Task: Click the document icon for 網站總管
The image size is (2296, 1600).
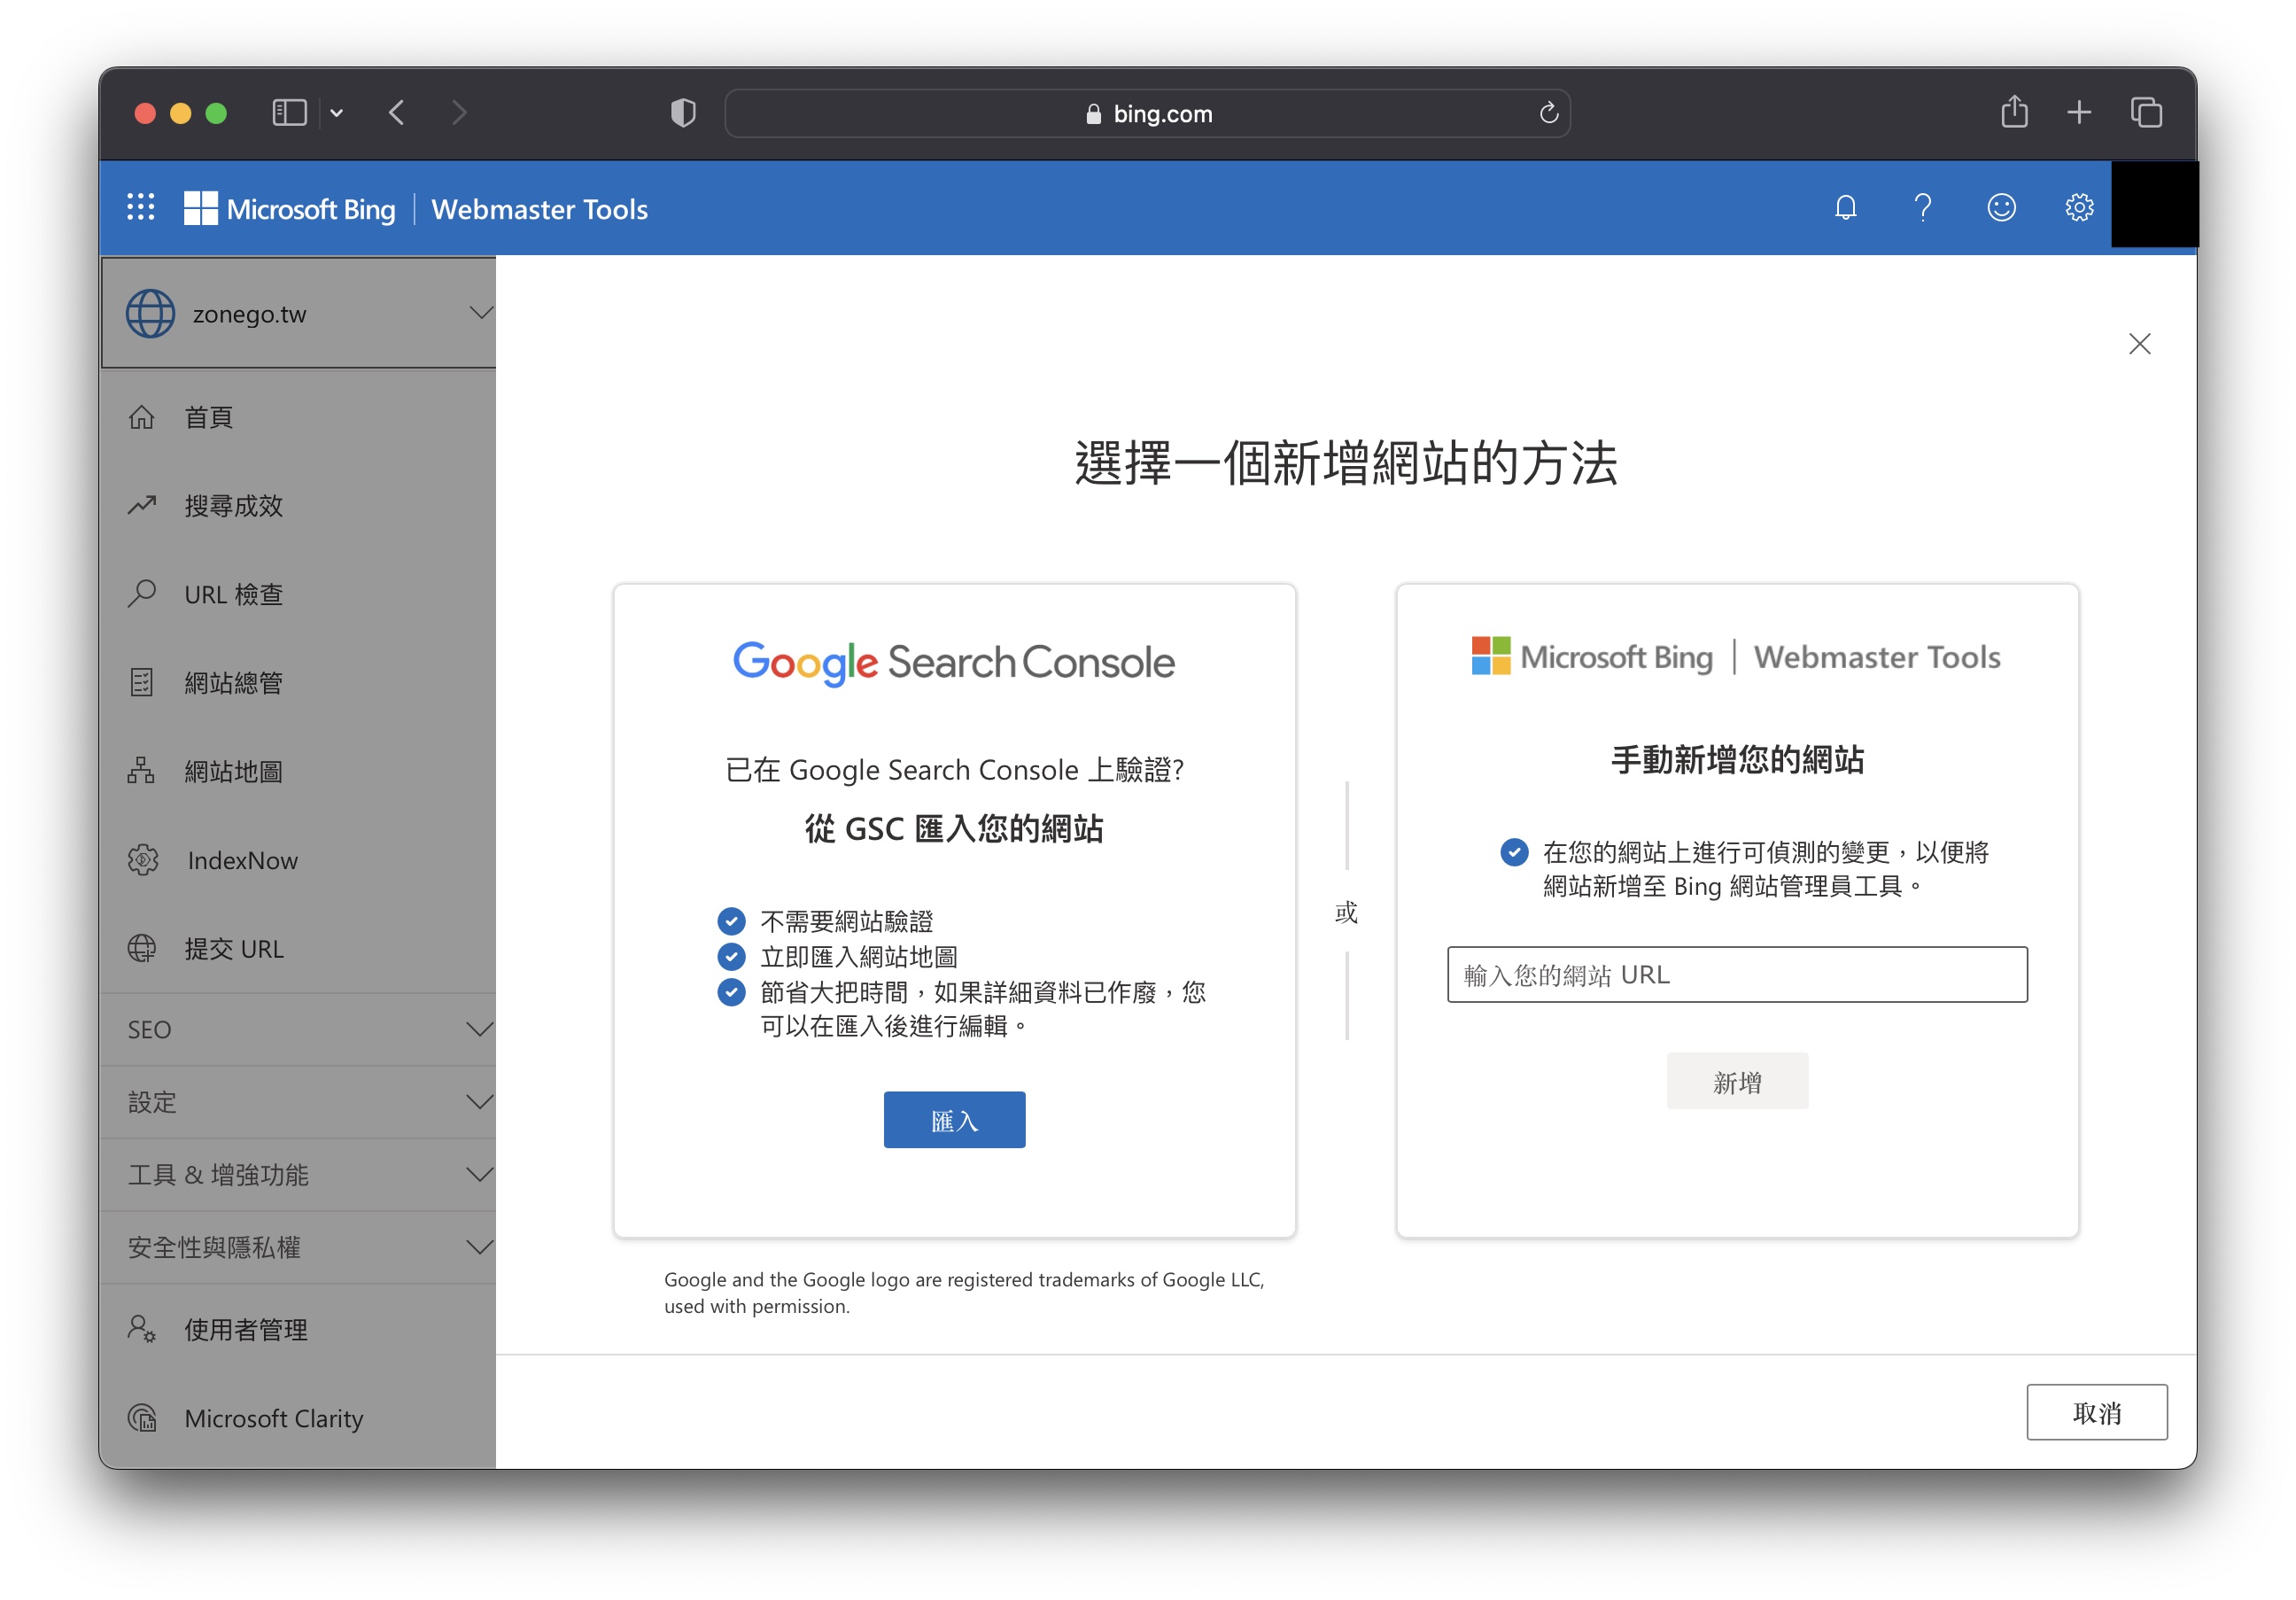Action: pos(142,682)
